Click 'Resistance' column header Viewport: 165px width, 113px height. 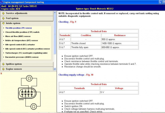point(120,35)
